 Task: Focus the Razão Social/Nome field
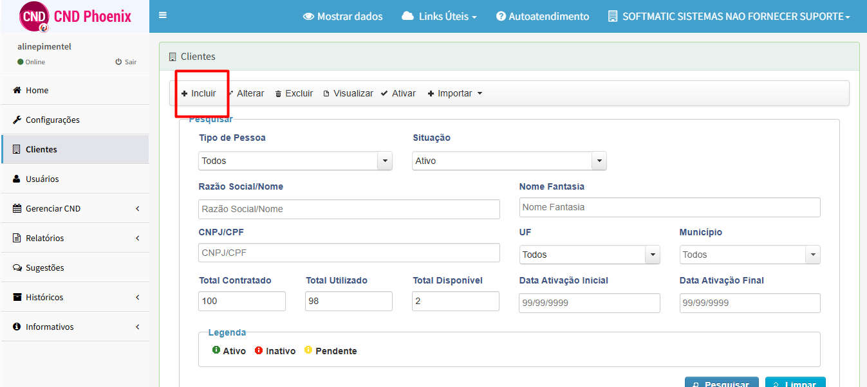pos(350,209)
